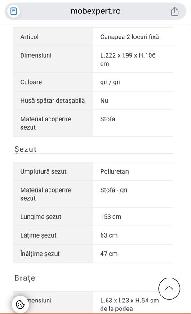This screenshot has width=191, height=314.
Task: Tap the Umplutură șezut label
Action: (x=43, y=171)
